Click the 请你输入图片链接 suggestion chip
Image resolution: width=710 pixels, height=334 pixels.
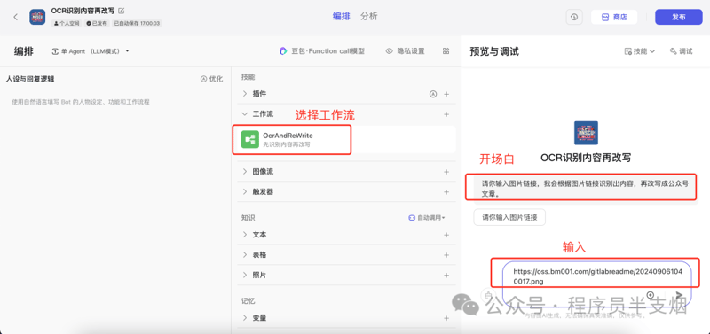[x=509, y=217]
